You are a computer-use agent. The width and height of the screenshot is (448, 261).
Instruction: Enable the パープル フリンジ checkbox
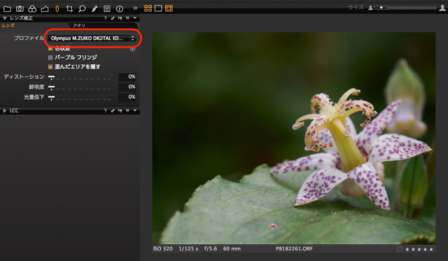click(x=50, y=58)
